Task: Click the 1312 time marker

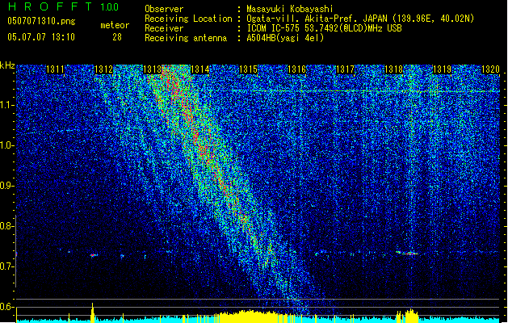Action: point(103,69)
